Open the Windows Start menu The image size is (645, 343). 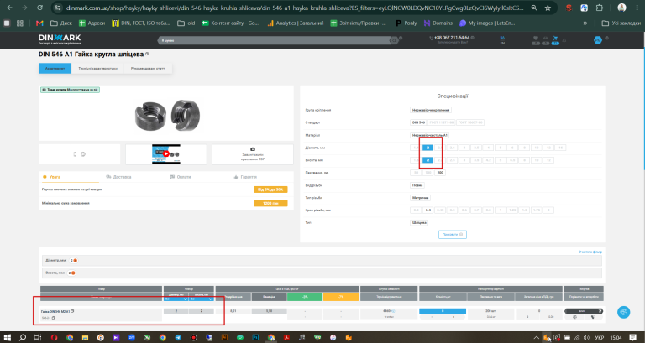pyautogui.click(x=7, y=338)
